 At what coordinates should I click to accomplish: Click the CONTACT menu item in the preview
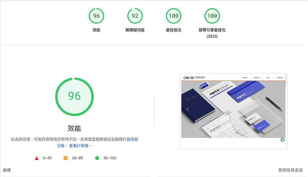point(280,78)
